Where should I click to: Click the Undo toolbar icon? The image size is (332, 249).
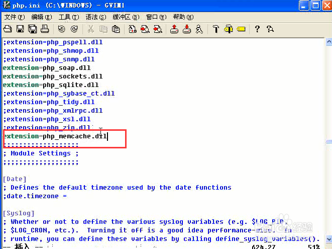(x=62, y=29)
